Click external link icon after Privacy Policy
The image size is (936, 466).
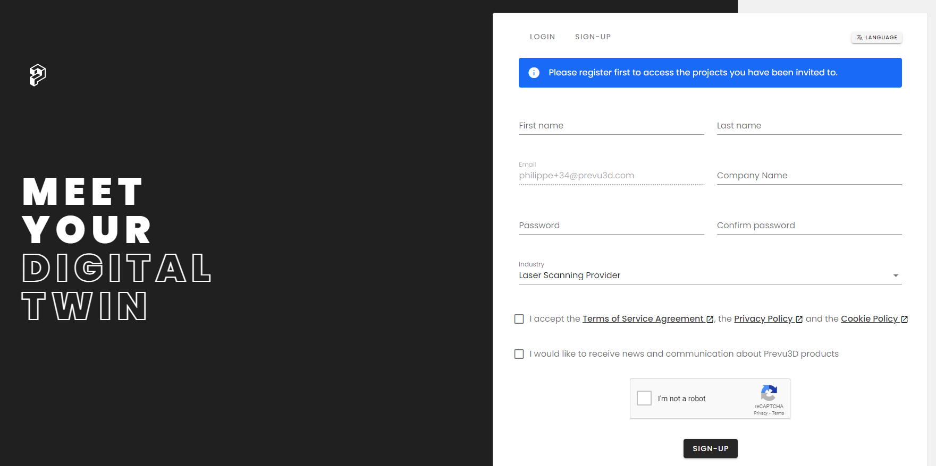(x=799, y=320)
